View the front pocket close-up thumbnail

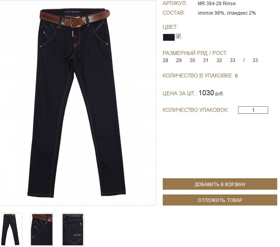41,230
